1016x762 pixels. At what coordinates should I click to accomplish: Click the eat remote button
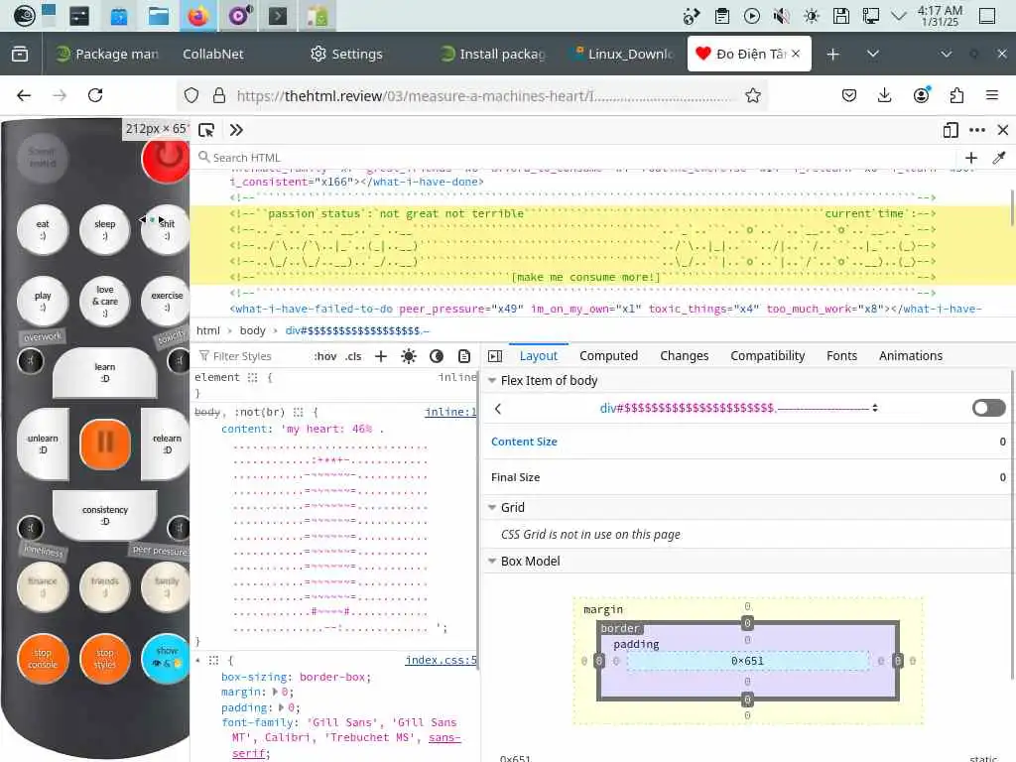[43, 229]
